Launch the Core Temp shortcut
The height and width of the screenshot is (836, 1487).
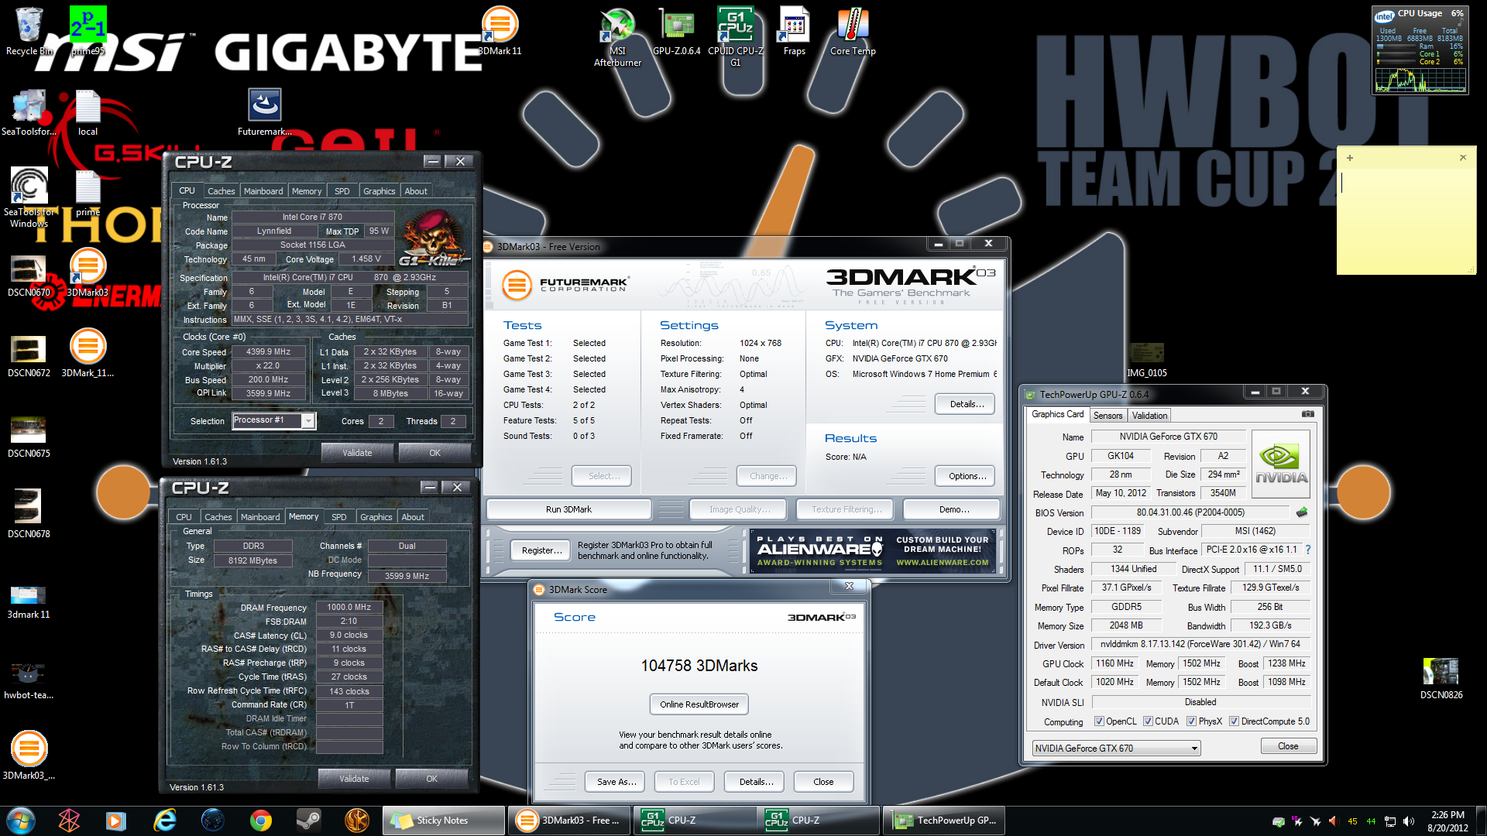[x=853, y=31]
